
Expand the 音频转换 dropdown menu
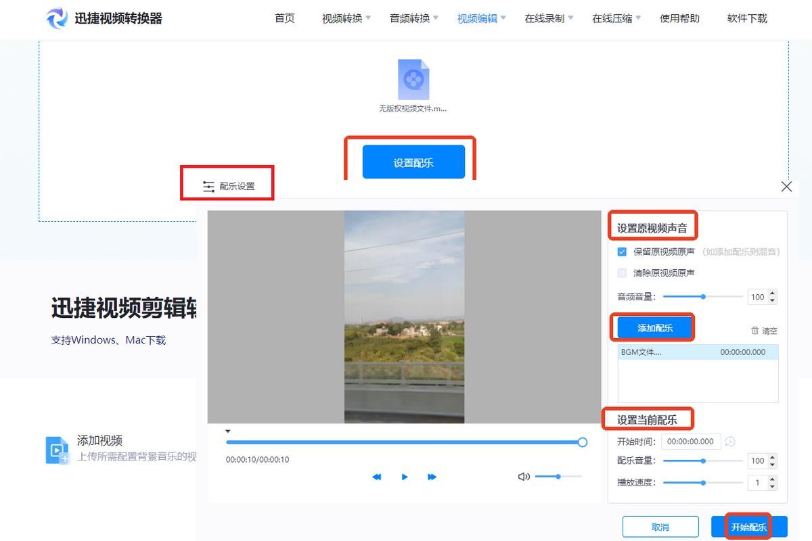pos(413,18)
